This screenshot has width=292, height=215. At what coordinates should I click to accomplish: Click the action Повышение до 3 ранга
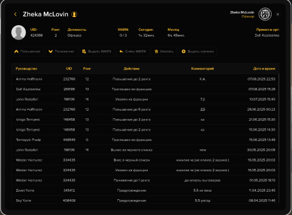point(131,119)
